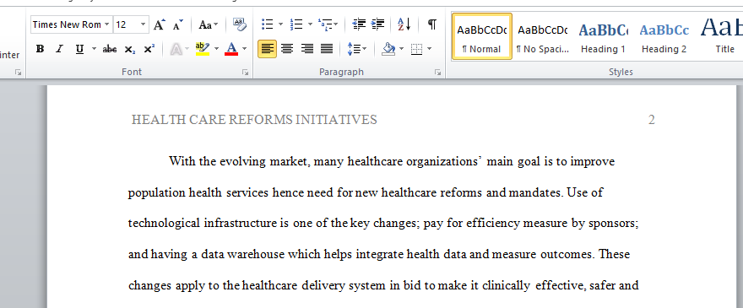Apply red font color
The height and width of the screenshot is (308, 743).
pos(231,49)
